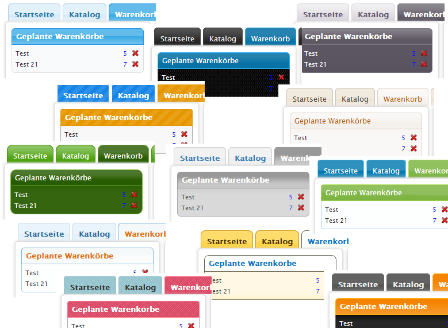448x328 pixels.
Task: Delete the Test row in the beige panel
Action: tap(413, 138)
